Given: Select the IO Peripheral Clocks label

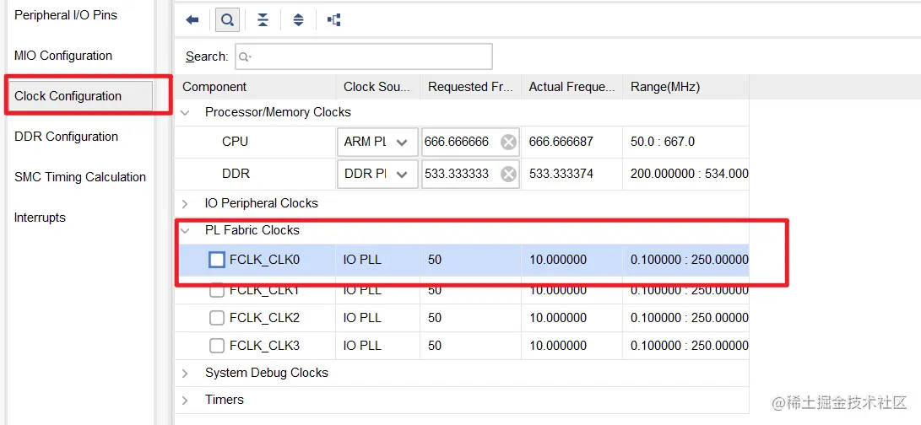Looking at the screenshot, I should [262, 204].
